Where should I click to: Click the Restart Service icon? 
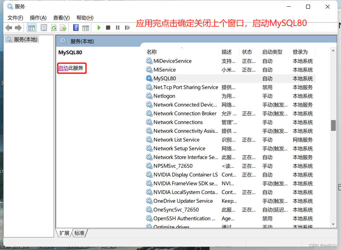pyautogui.click(x=127, y=28)
